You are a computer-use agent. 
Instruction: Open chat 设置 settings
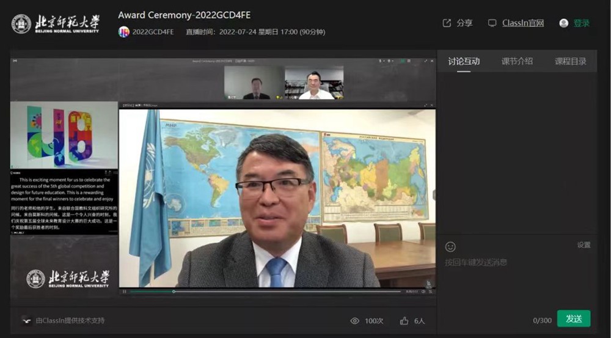(x=584, y=245)
